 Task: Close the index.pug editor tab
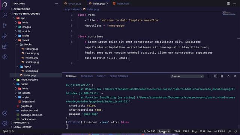[x=107, y=3]
